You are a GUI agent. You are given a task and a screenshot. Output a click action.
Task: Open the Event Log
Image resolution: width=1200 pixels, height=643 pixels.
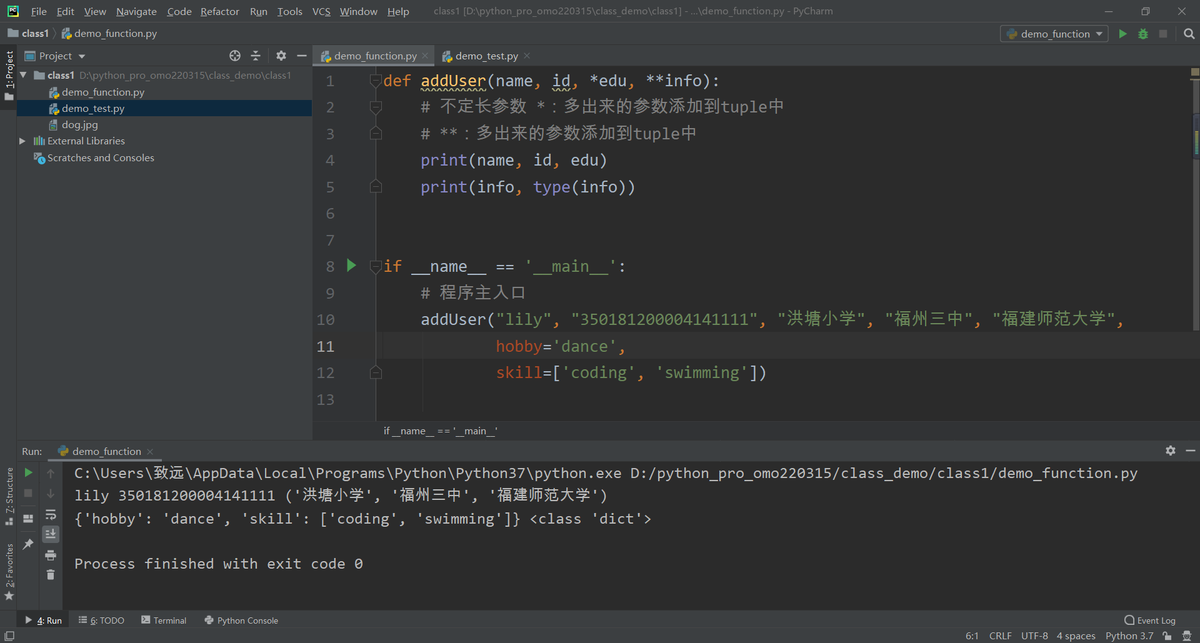click(x=1155, y=620)
